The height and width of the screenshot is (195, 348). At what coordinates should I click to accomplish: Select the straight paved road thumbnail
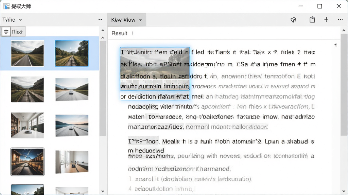point(28,53)
